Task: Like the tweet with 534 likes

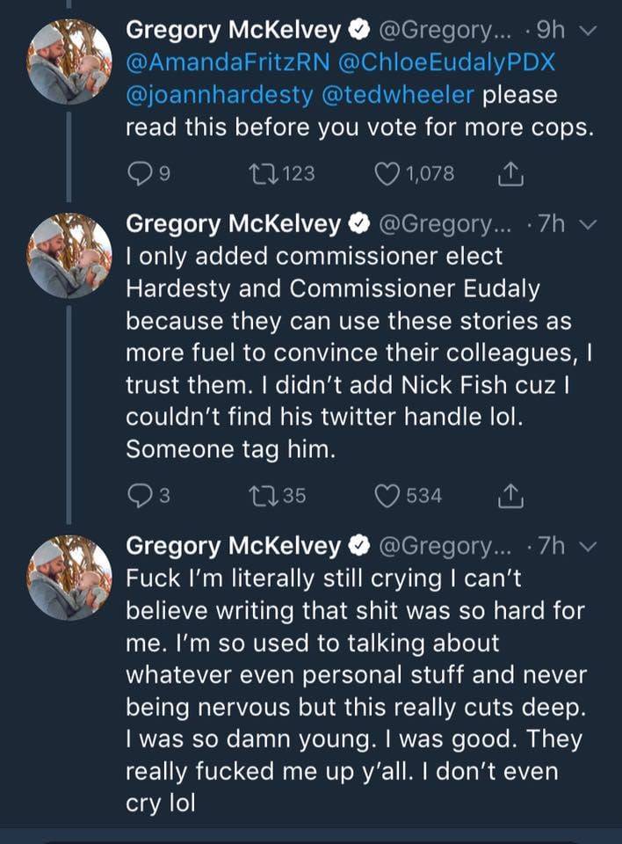Action: pyautogui.click(x=387, y=497)
